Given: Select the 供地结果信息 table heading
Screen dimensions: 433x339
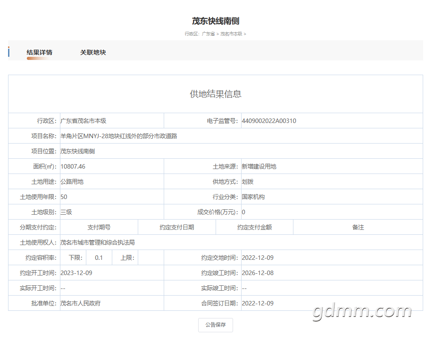Looking at the screenshot, I should 216,94.
